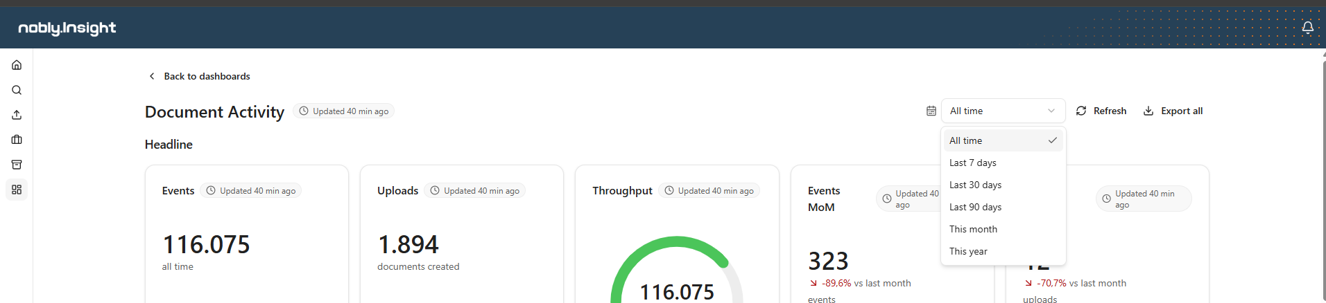The width and height of the screenshot is (1326, 303).
Task: Click the Refresh button
Action: (1101, 111)
